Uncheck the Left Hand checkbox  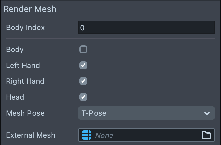(x=83, y=65)
